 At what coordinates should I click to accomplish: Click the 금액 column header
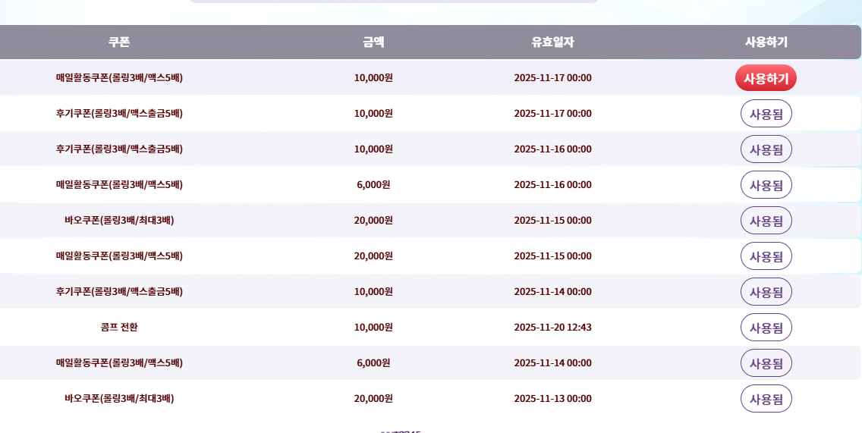point(373,42)
